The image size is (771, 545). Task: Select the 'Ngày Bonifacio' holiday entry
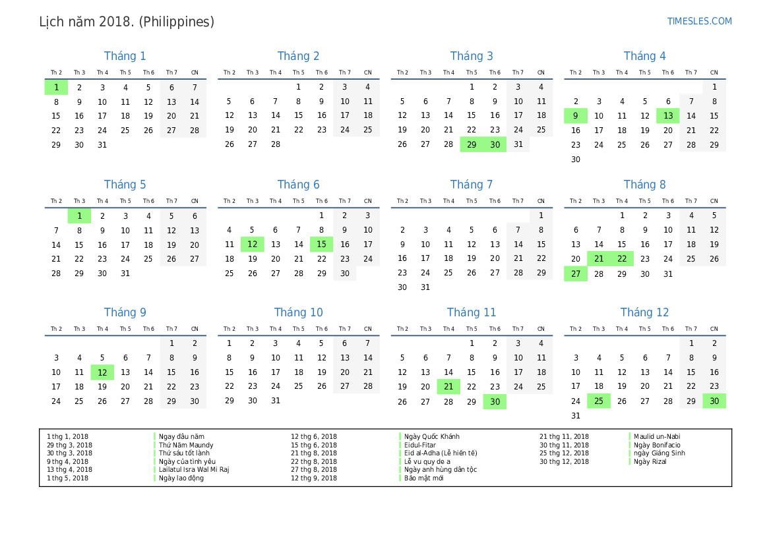point(657,445)
